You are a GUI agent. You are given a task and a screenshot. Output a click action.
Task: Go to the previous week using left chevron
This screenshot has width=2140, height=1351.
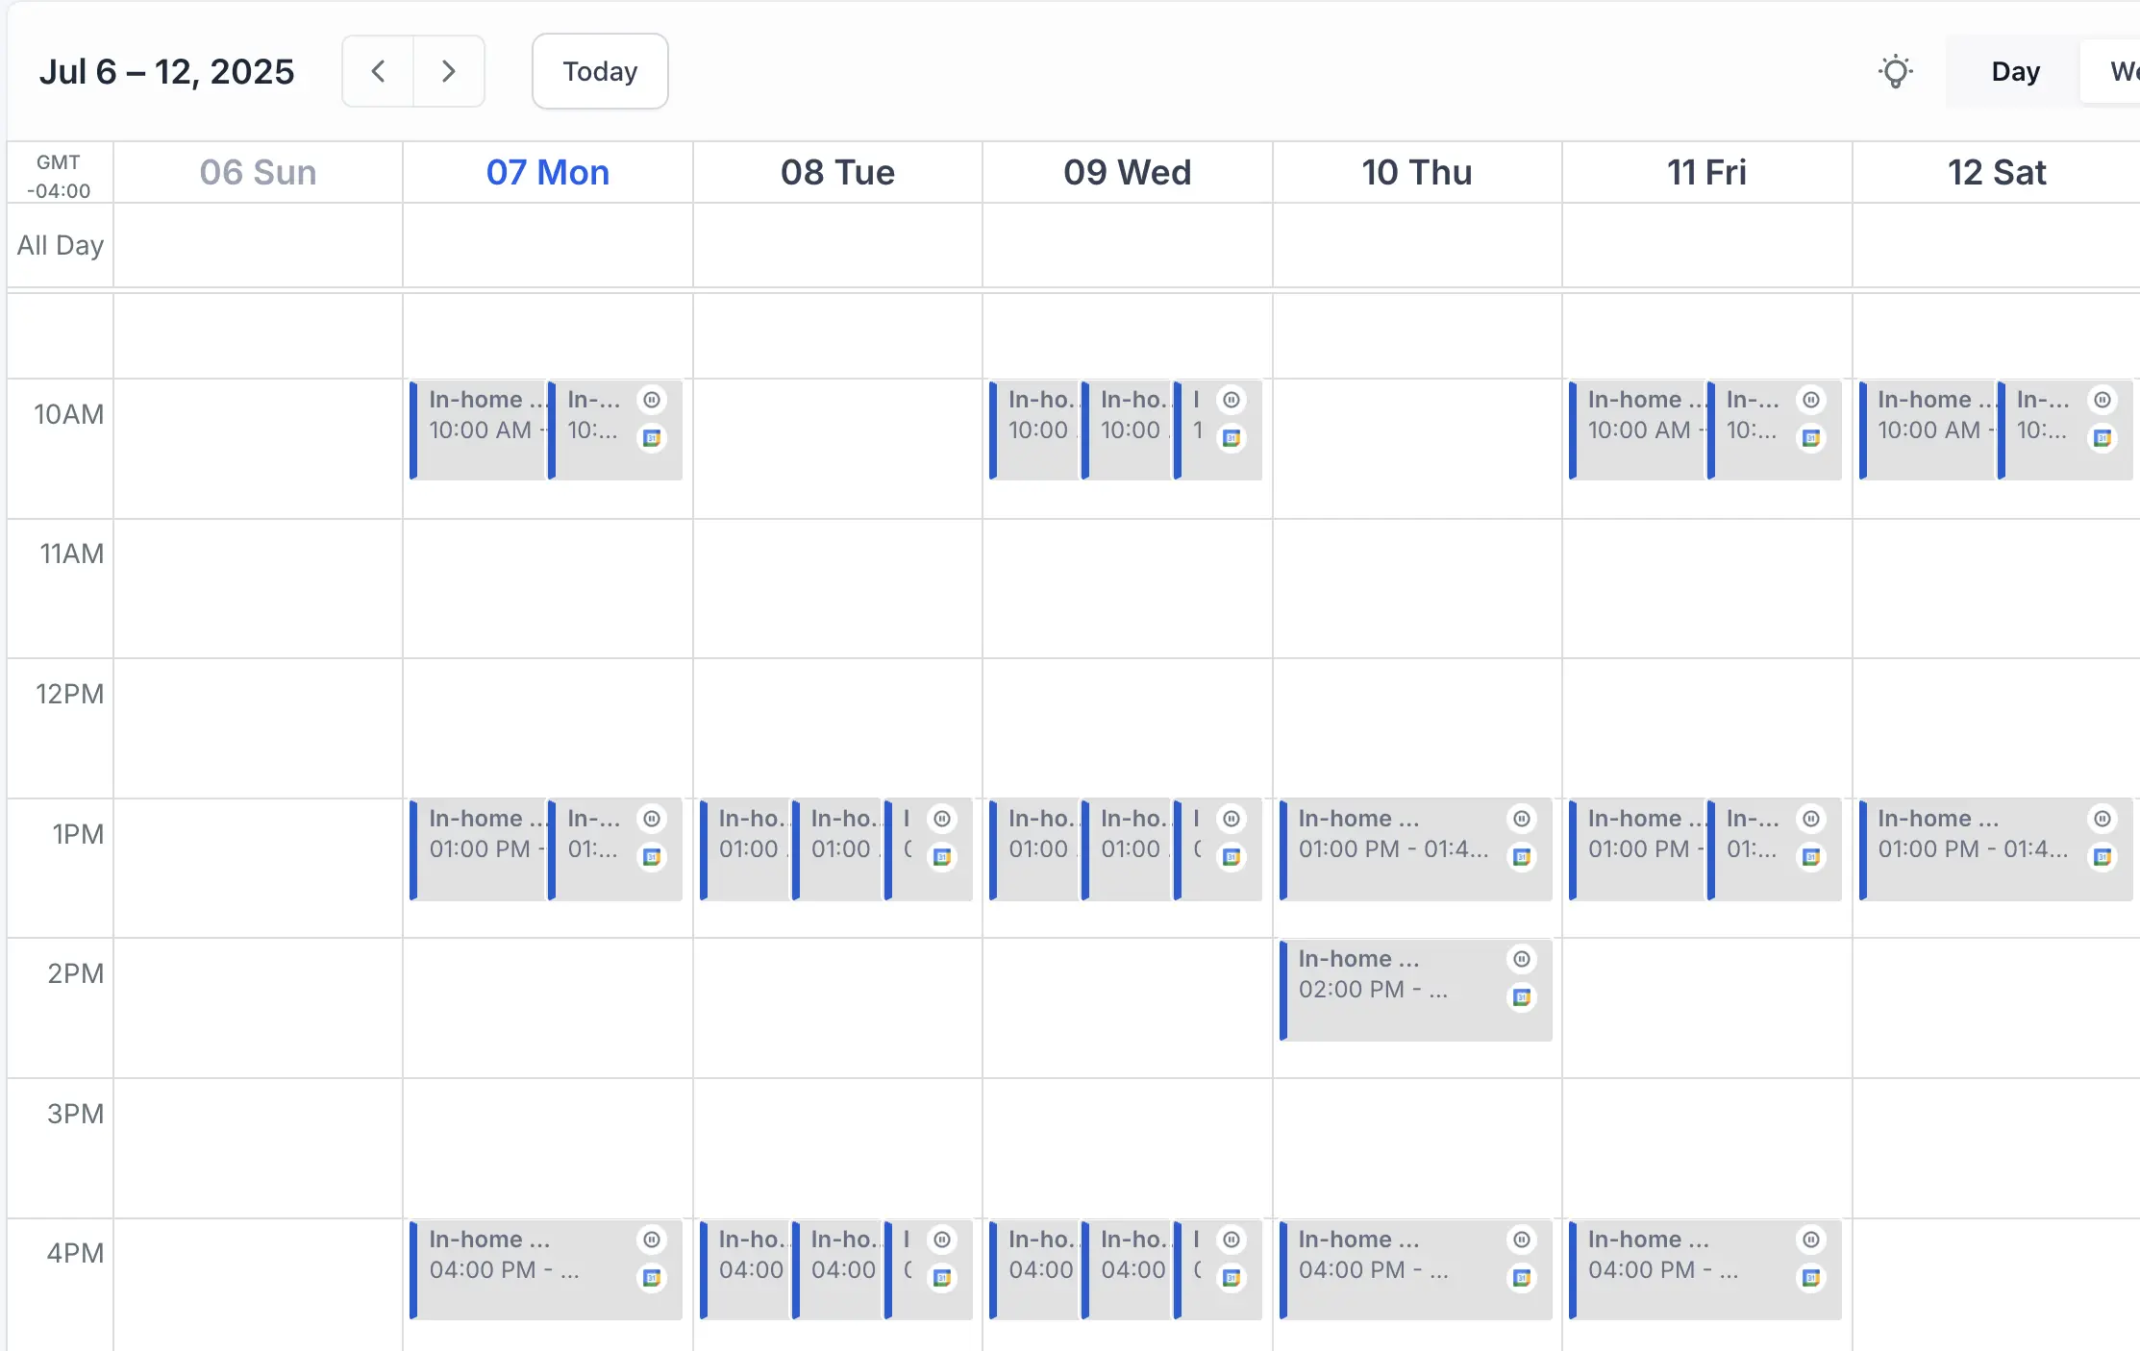(x=378, y=71)
